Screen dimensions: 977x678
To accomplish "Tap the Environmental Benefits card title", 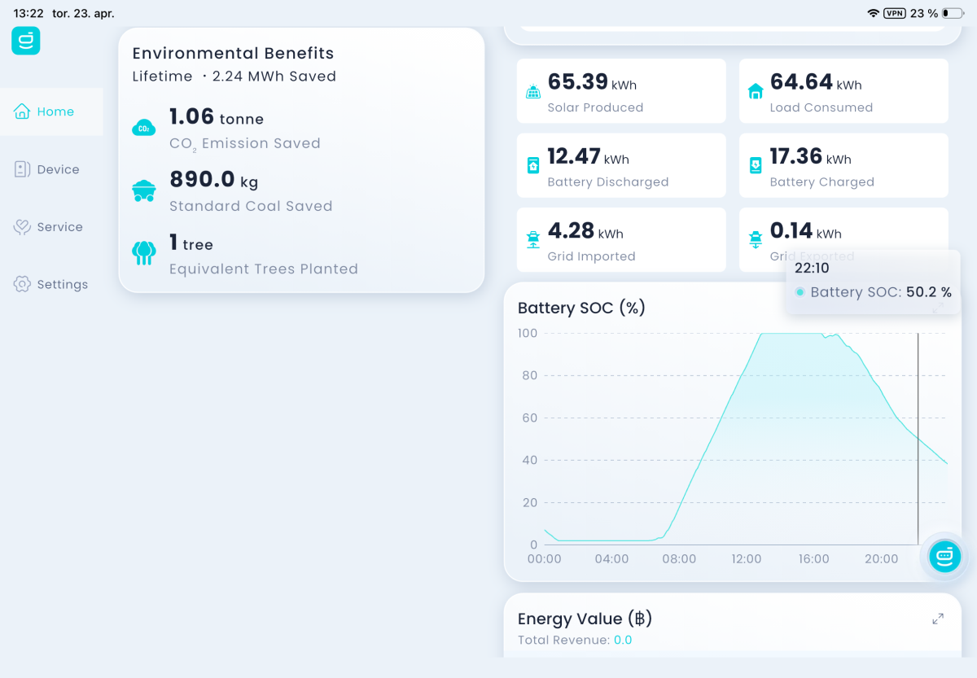I will click(x=233, y=54).
